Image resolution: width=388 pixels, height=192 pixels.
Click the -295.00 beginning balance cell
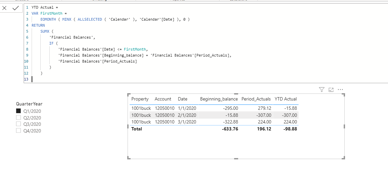tap(231, 108)
